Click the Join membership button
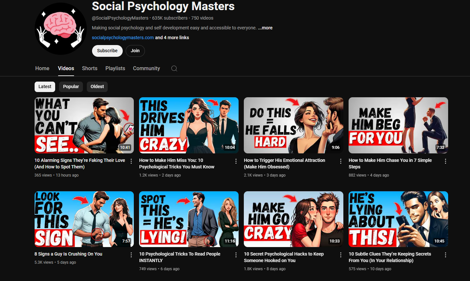 tap(135, 51)
